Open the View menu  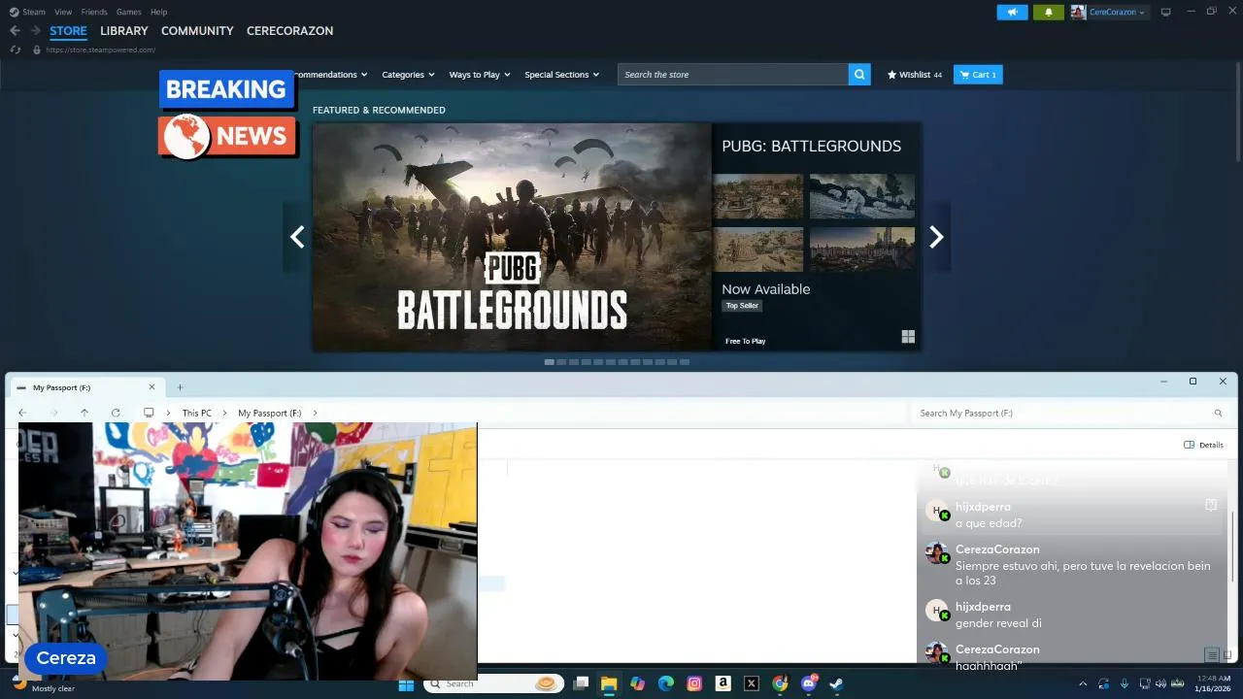point(63,12)
